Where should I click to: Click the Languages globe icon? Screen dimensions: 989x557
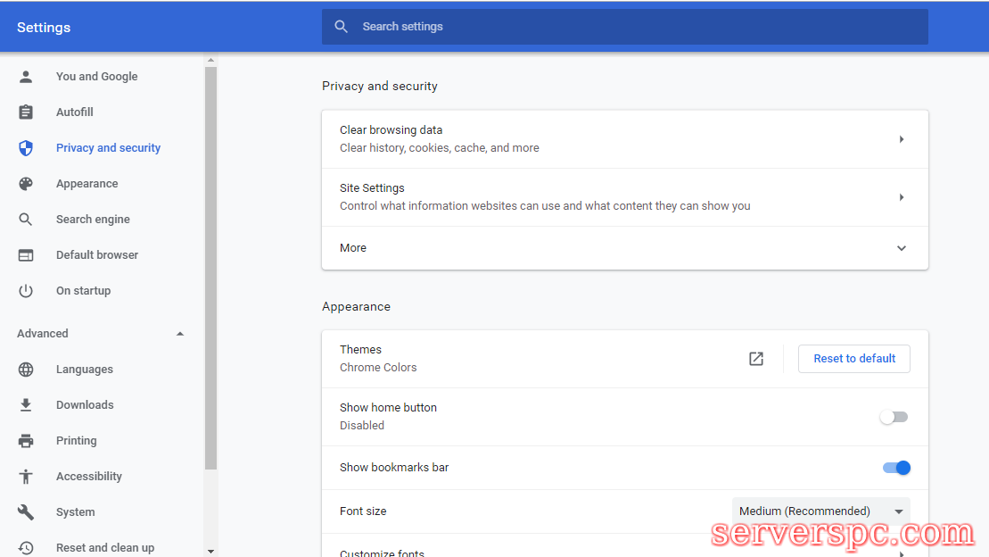click(x=26, y=370)
